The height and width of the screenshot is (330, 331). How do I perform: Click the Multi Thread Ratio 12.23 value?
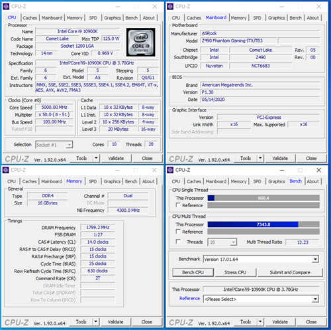click(x=303, y=242)
